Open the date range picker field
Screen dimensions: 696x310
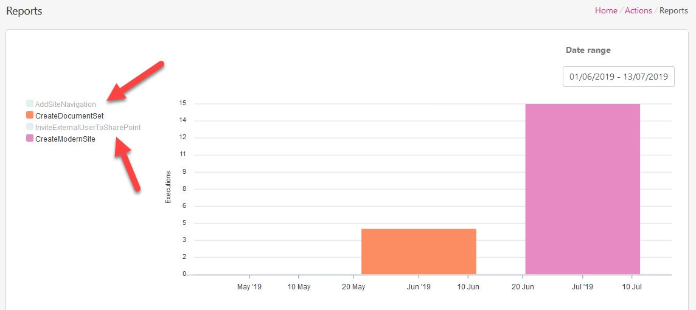[x=618, y=77]
